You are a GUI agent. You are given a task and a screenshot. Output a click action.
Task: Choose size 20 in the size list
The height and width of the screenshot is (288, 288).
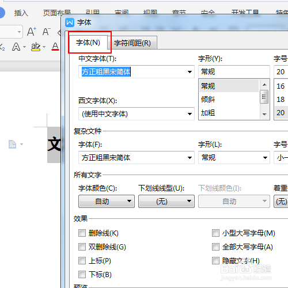pos(281,113)
